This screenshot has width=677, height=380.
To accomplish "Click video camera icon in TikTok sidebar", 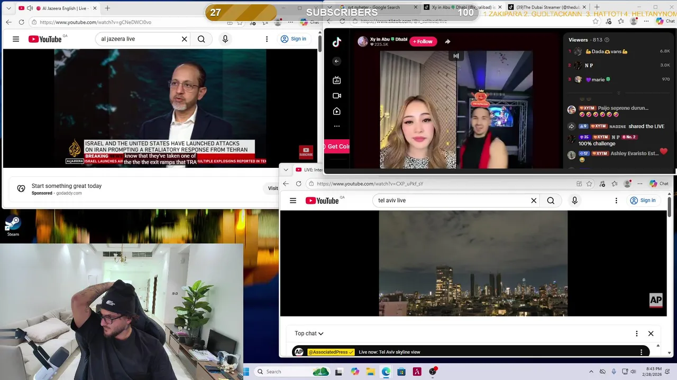I will point(337,96).
